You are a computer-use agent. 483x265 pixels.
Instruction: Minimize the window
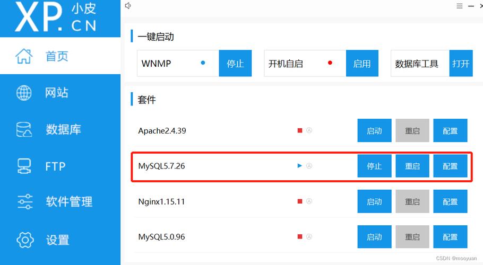(471, 6)
